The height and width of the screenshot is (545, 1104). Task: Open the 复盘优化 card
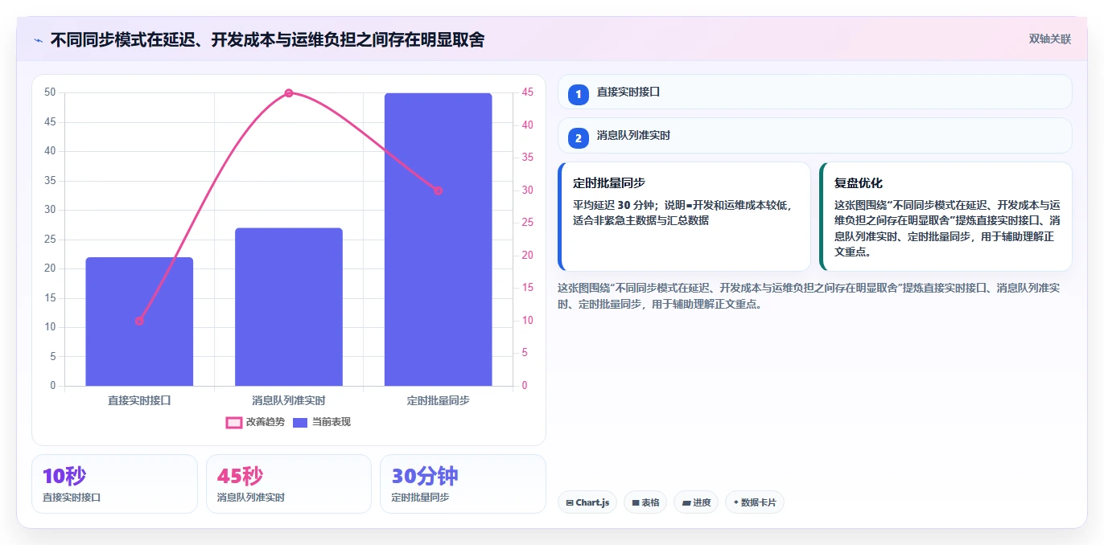(x=945, y=217)
